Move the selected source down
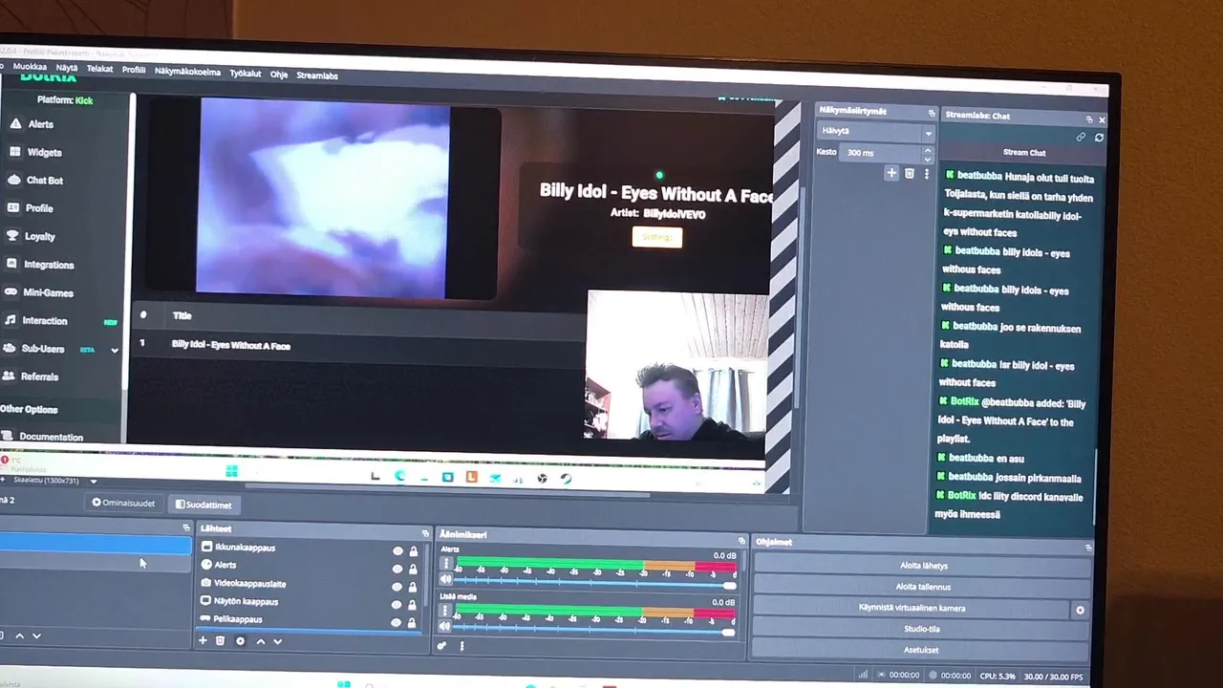This screenshot has height=688, width=1223. click(x=277, y=641)
